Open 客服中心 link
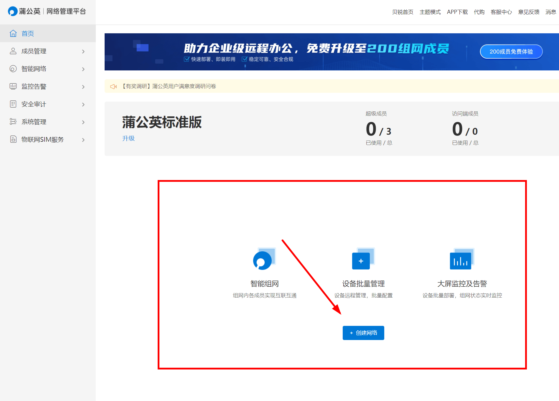Viewport: 559px width, 401px height. pos(501,12)
